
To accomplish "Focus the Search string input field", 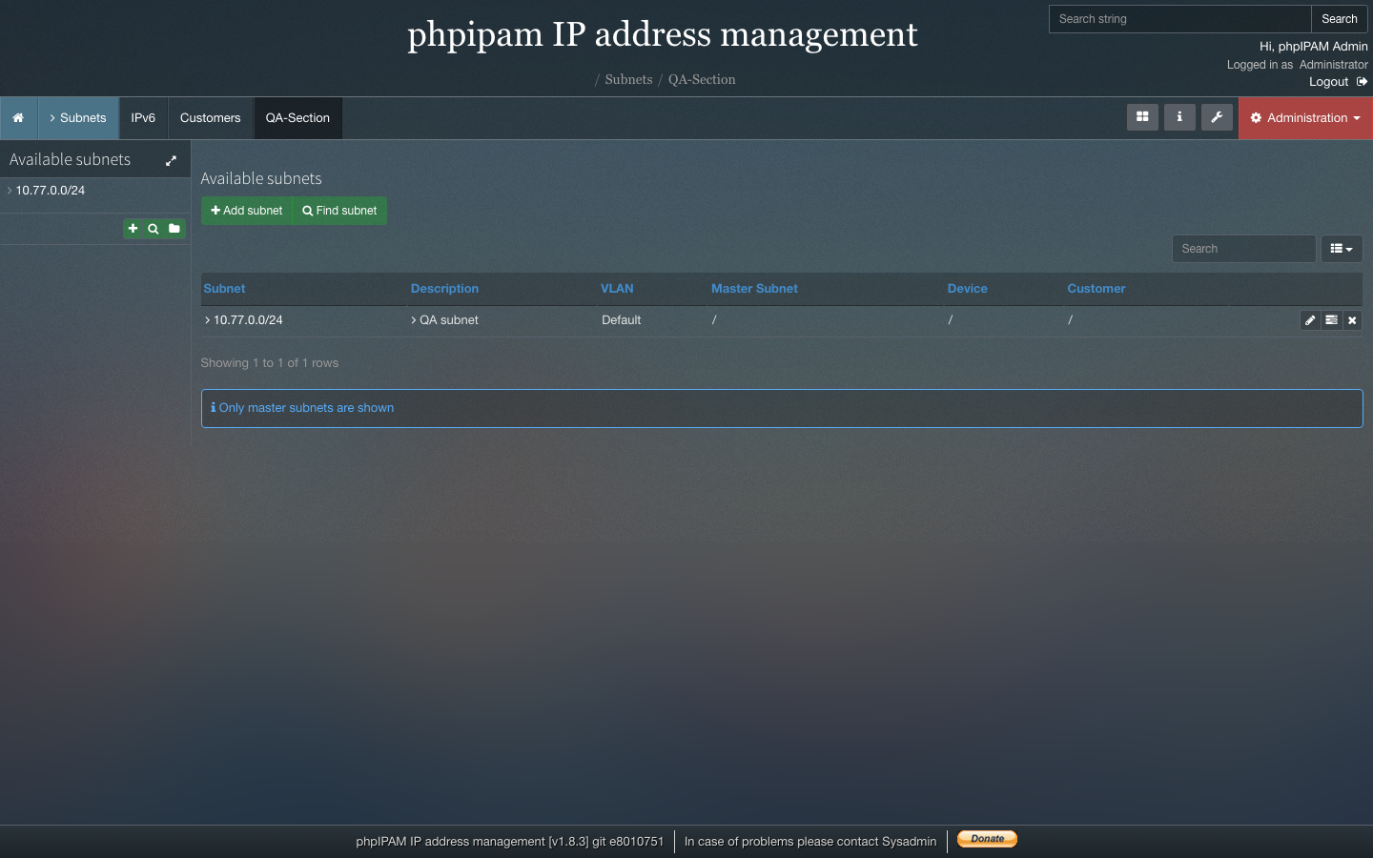I will (x=1180, y=19).
